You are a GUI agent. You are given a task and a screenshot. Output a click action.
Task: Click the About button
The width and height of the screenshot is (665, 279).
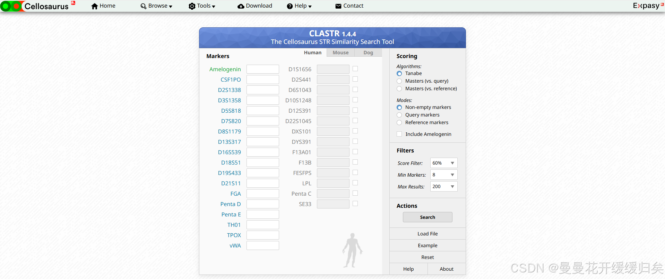click(447, 269)
